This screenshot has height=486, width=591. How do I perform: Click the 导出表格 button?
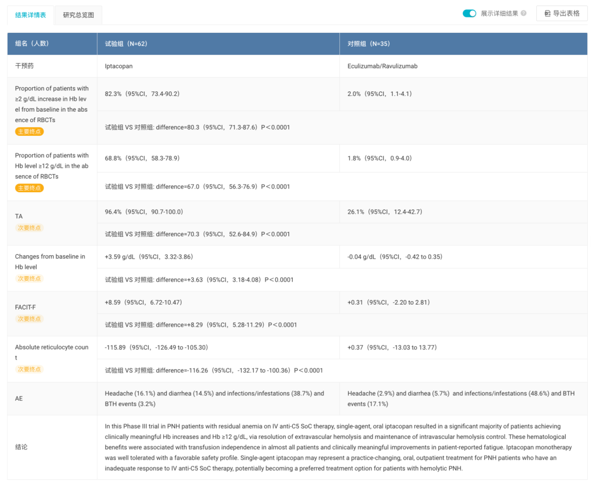561,14
